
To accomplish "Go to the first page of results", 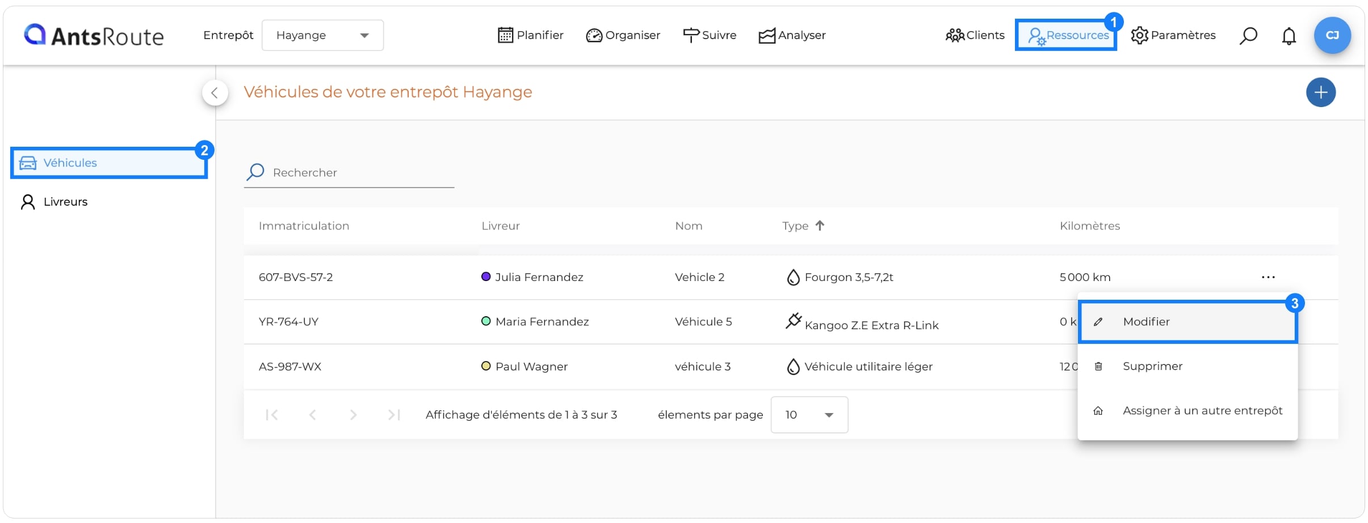I will [x=272, y=415].
